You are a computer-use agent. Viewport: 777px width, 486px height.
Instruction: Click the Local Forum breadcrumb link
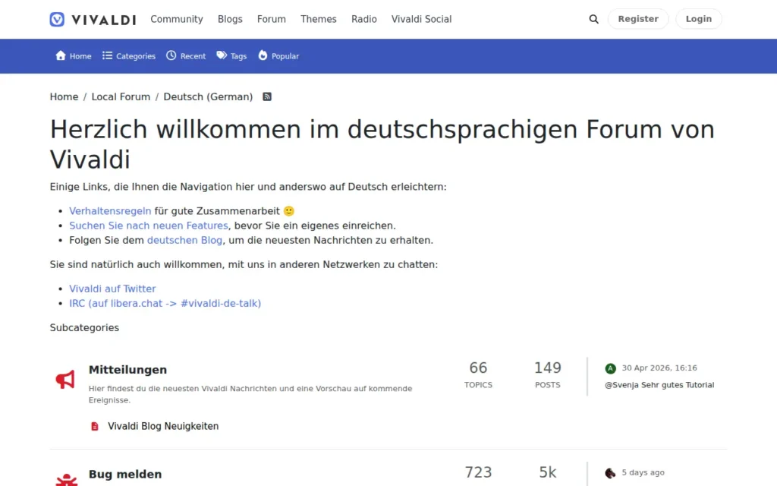point(121,96)
